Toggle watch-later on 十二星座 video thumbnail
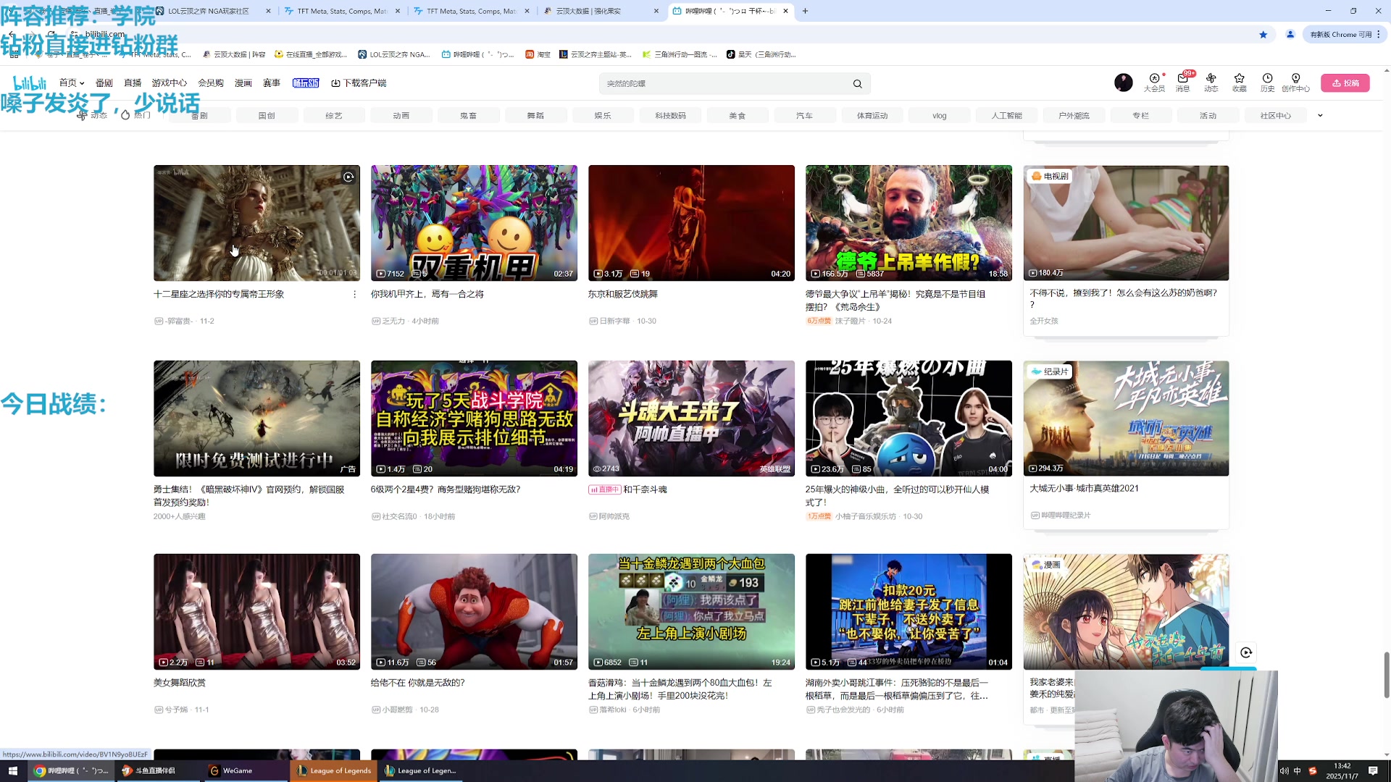 348,177
